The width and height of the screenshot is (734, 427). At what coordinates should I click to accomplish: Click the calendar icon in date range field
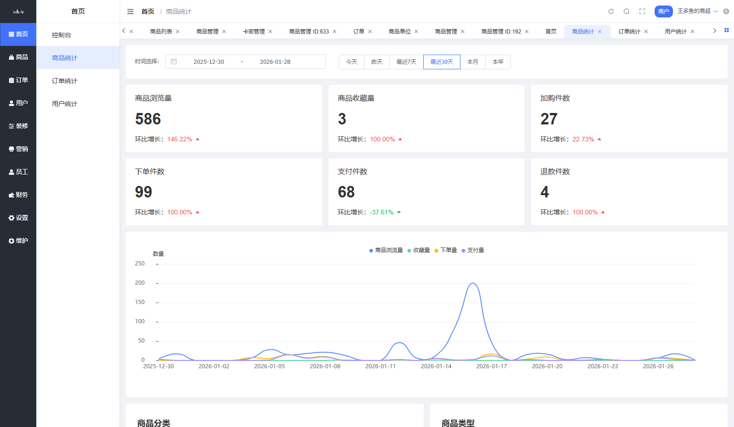click(x=174, y=62)
